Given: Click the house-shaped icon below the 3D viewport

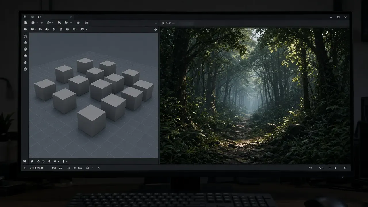Looking at the screenshot, I should pos(32,162).
